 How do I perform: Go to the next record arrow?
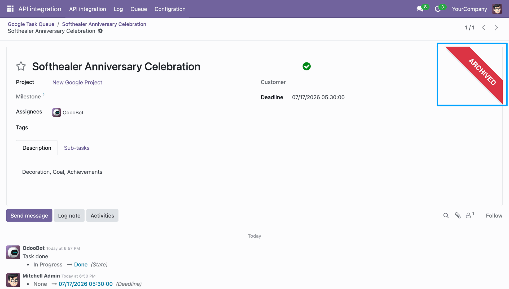tap(497, 28)
